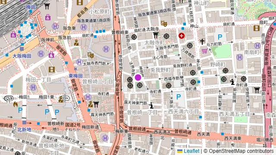The width and height of the screenshot is (276, 155).
Task: Click the parking P icon near 大路浴
Action: coord(179,96)
